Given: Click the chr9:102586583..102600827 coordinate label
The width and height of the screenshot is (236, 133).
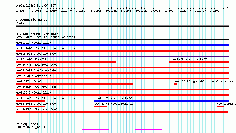Looking at the screenshot, I should pos(36,6).
